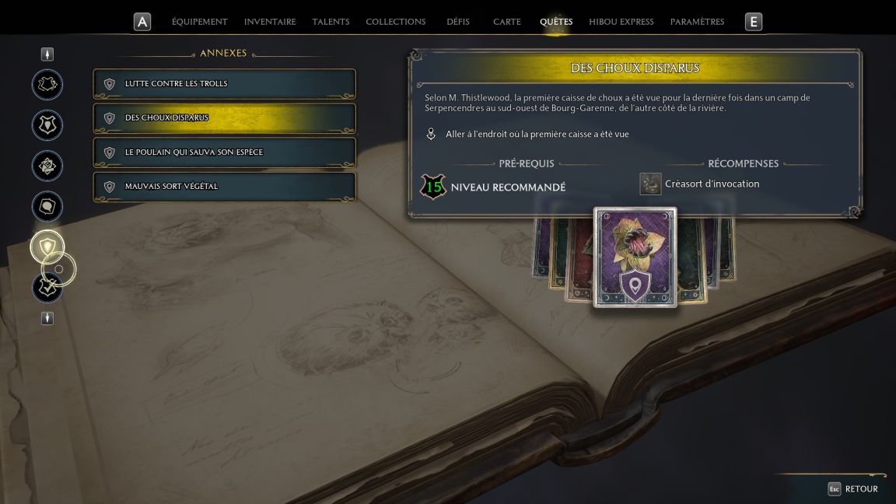Select the first quest category icon in sidebar

[x=47, y=85]
